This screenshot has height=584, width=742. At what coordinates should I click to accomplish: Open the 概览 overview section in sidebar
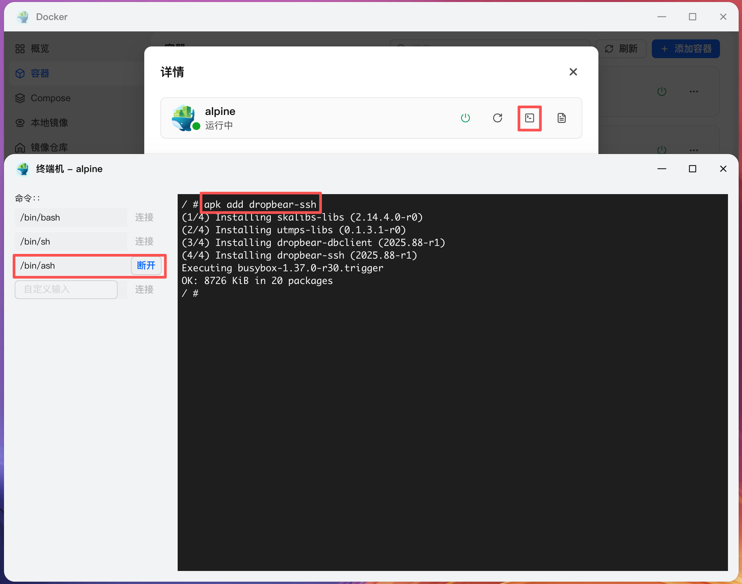click(40, 48)
